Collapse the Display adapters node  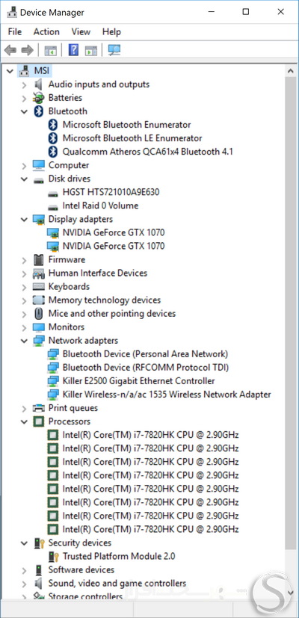pyautogui.click(x=24, y=220)
